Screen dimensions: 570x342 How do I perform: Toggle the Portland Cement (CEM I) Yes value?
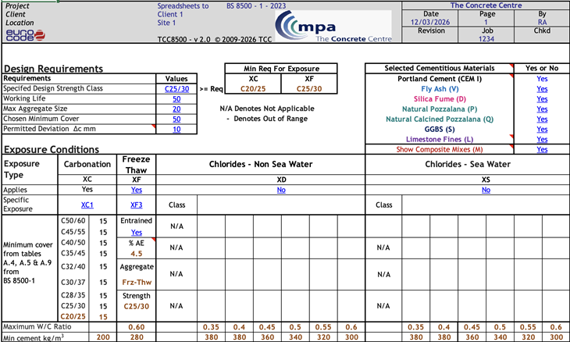coord(542,79)
